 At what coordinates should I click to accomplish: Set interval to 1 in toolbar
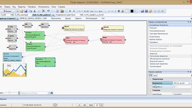(x=78, y=11)
